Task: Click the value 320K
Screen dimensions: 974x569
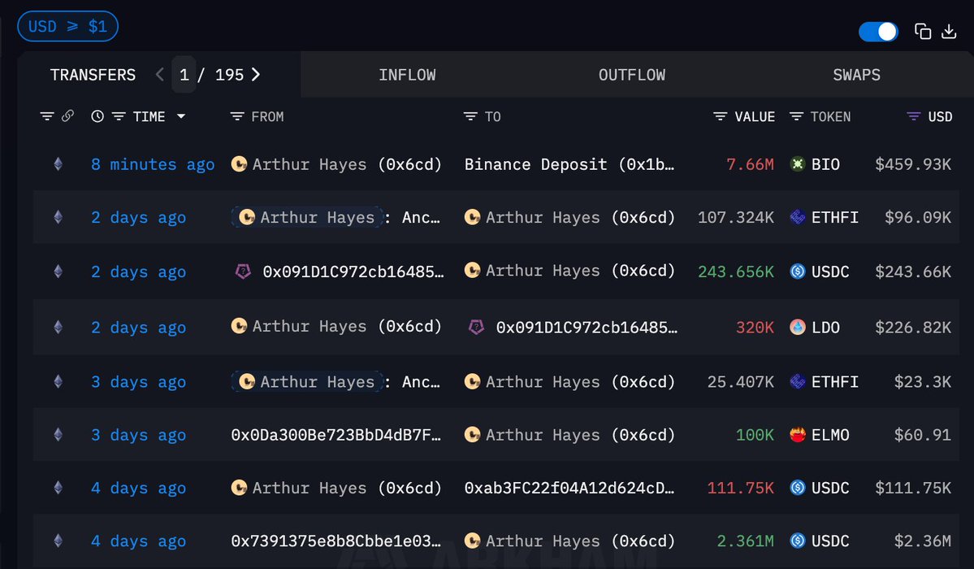Action: pyautogui.click(x=755, y=327)
